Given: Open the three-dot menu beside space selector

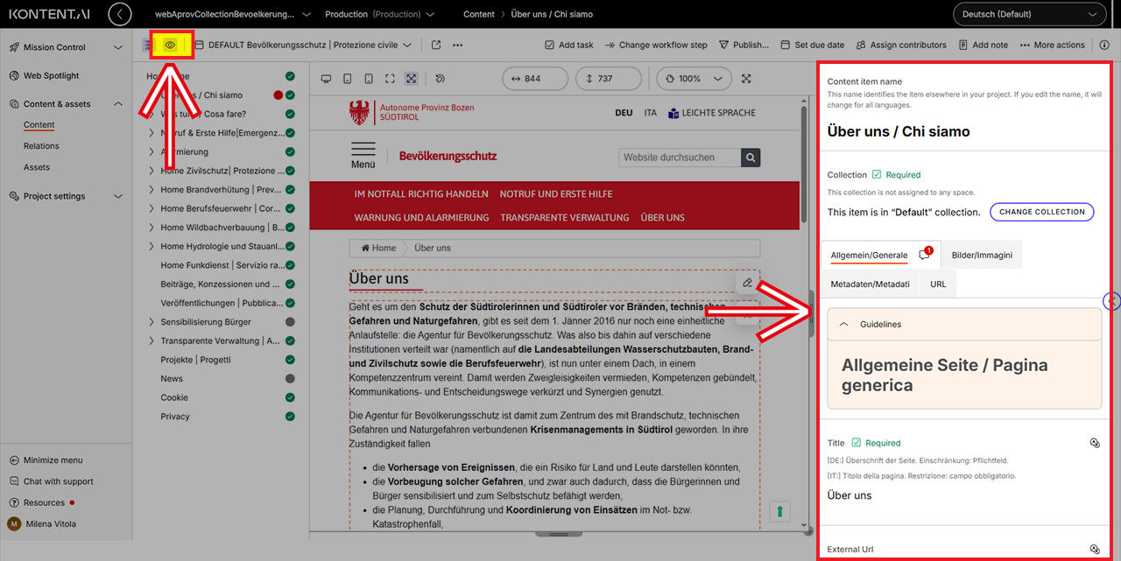Looking at the screenshot, I should (x=458, y=45).
